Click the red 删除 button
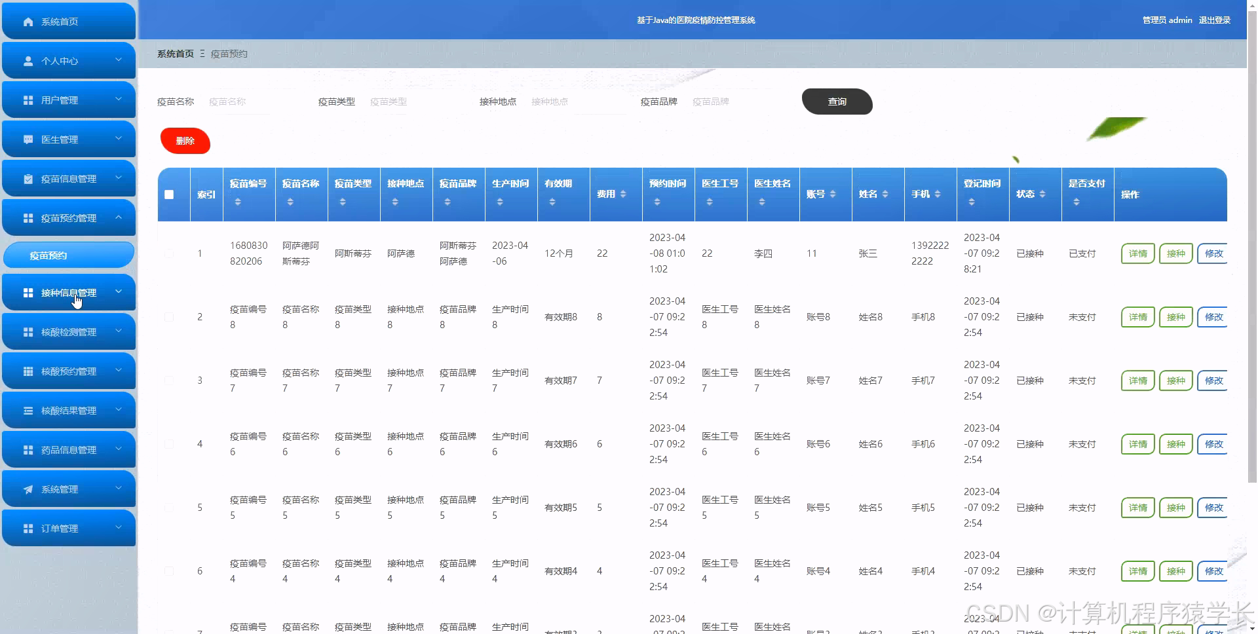Screen dimensions: 1258x634 [x=185, y=141]
